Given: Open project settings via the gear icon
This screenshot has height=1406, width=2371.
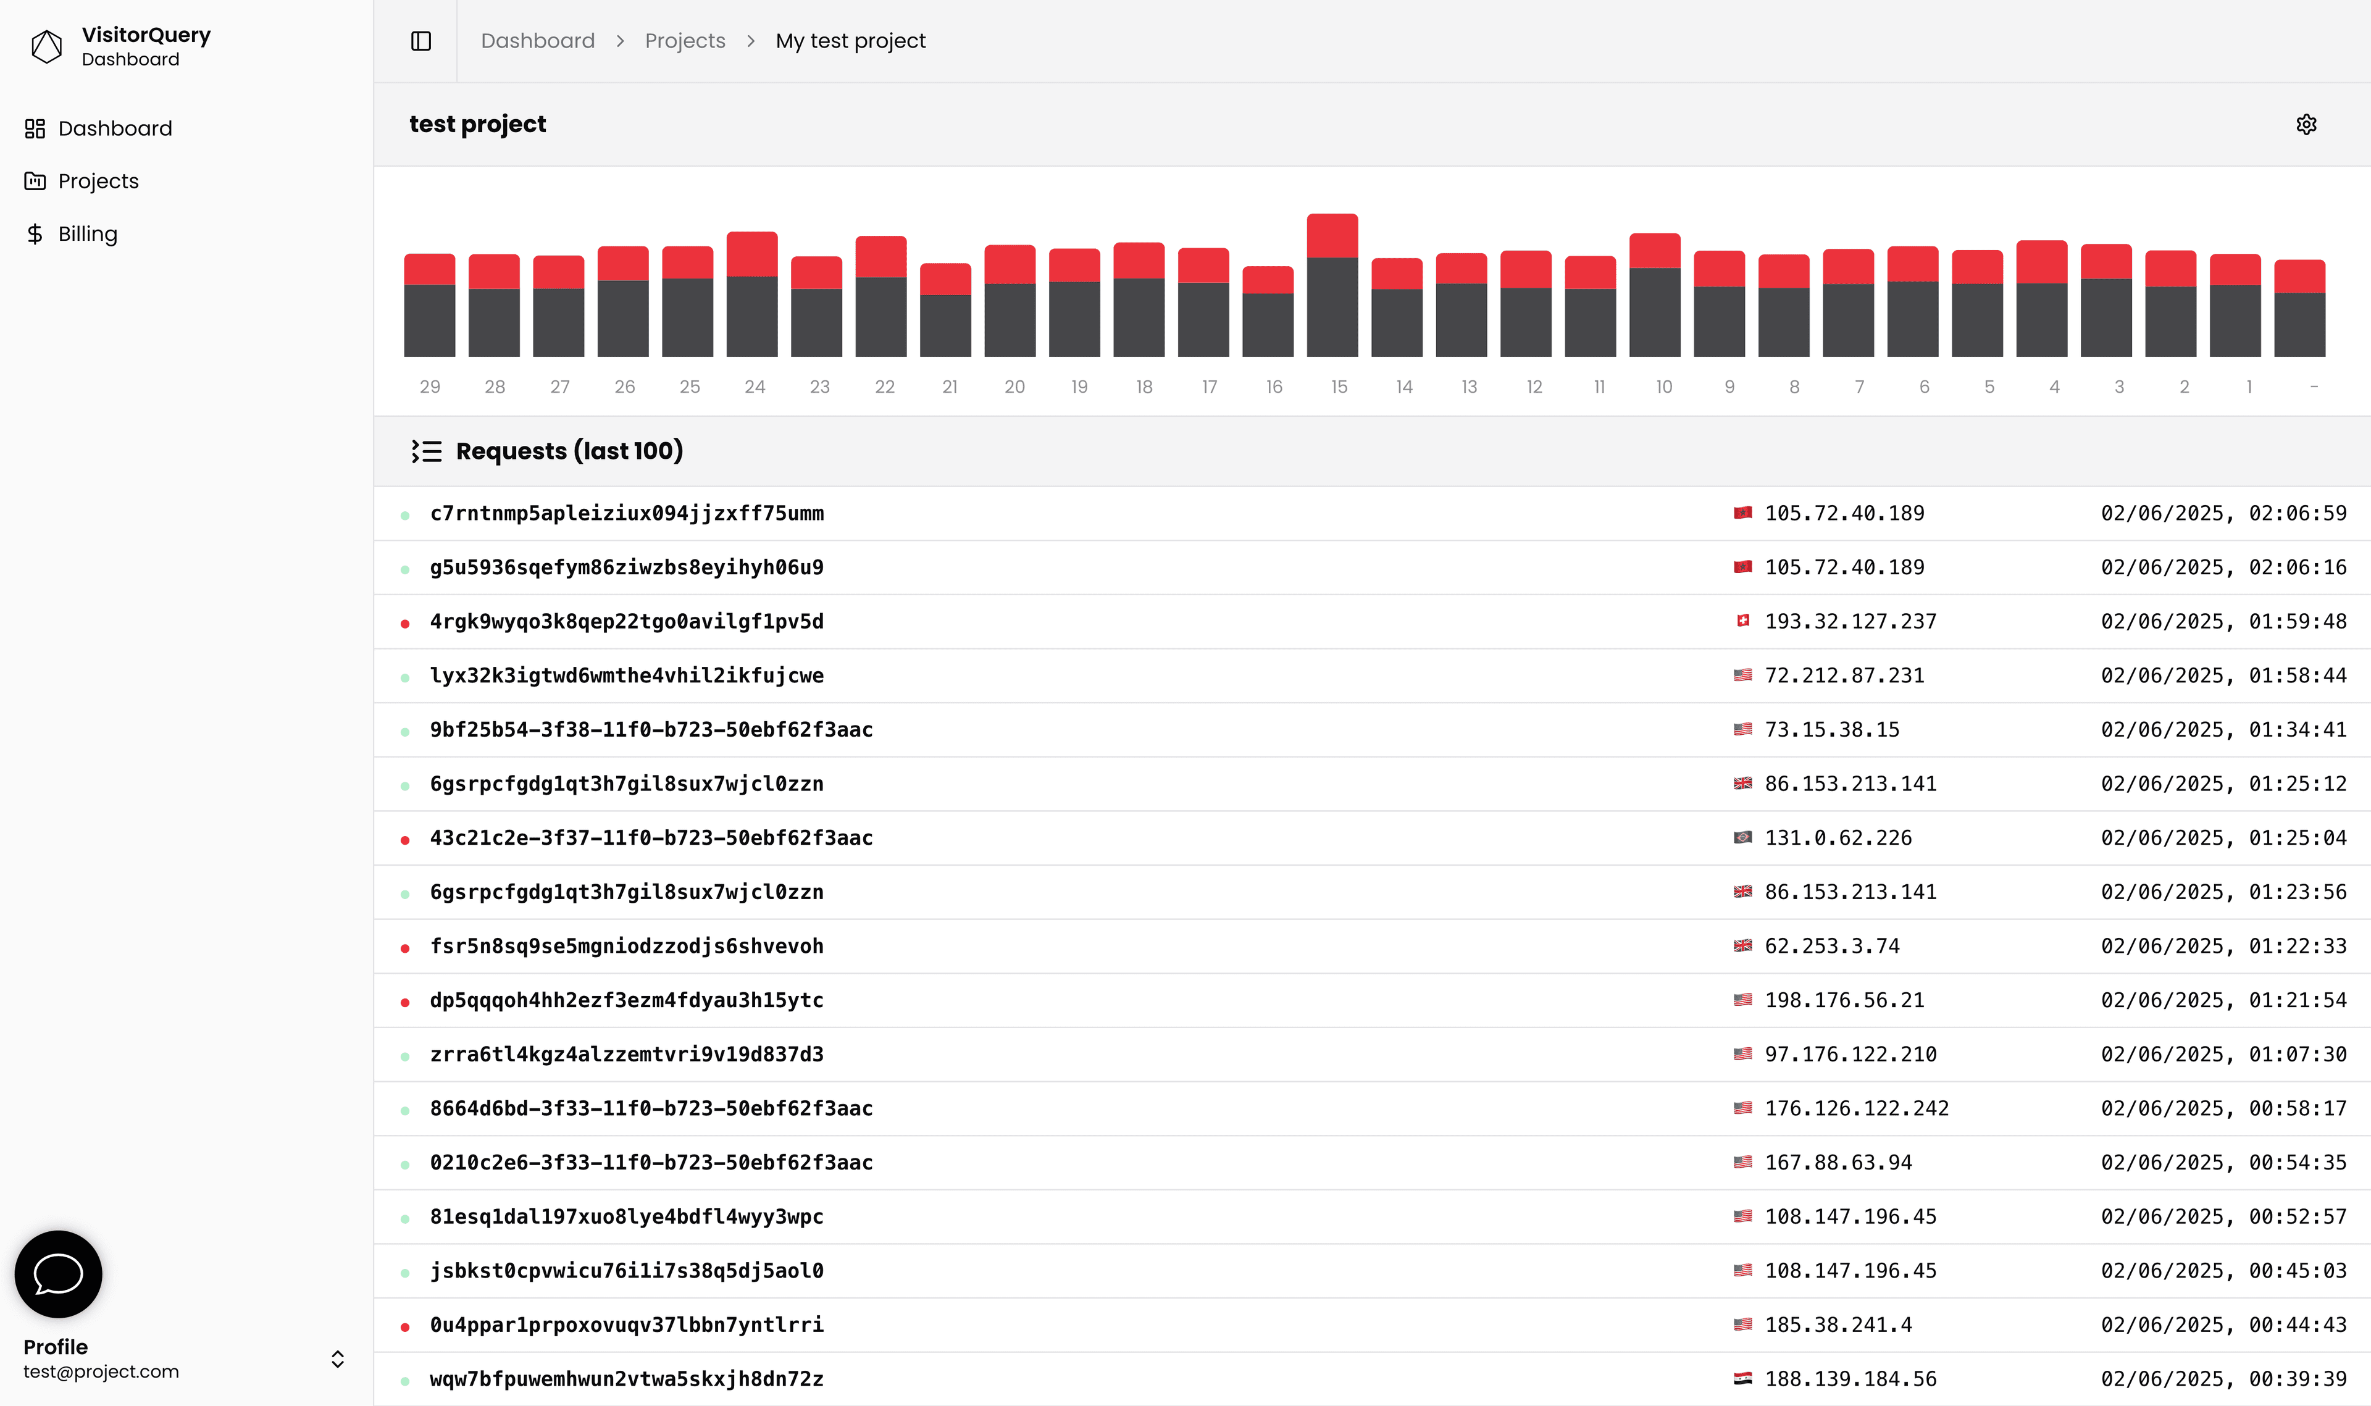Looking at the screenshot, I should point(2306,124).
